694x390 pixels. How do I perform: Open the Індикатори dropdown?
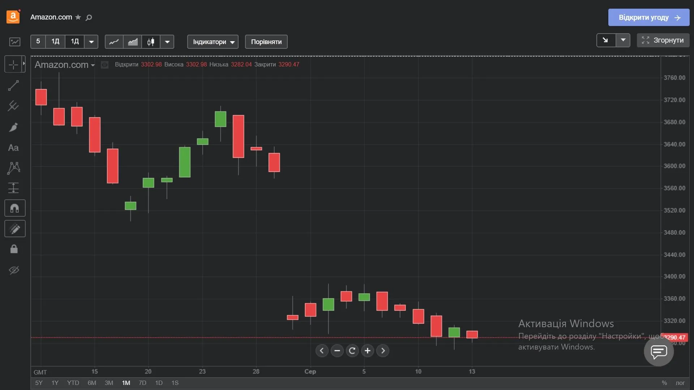213,42
